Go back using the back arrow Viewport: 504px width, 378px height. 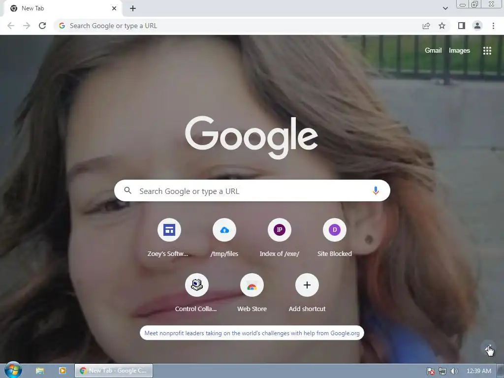[11, 26]
